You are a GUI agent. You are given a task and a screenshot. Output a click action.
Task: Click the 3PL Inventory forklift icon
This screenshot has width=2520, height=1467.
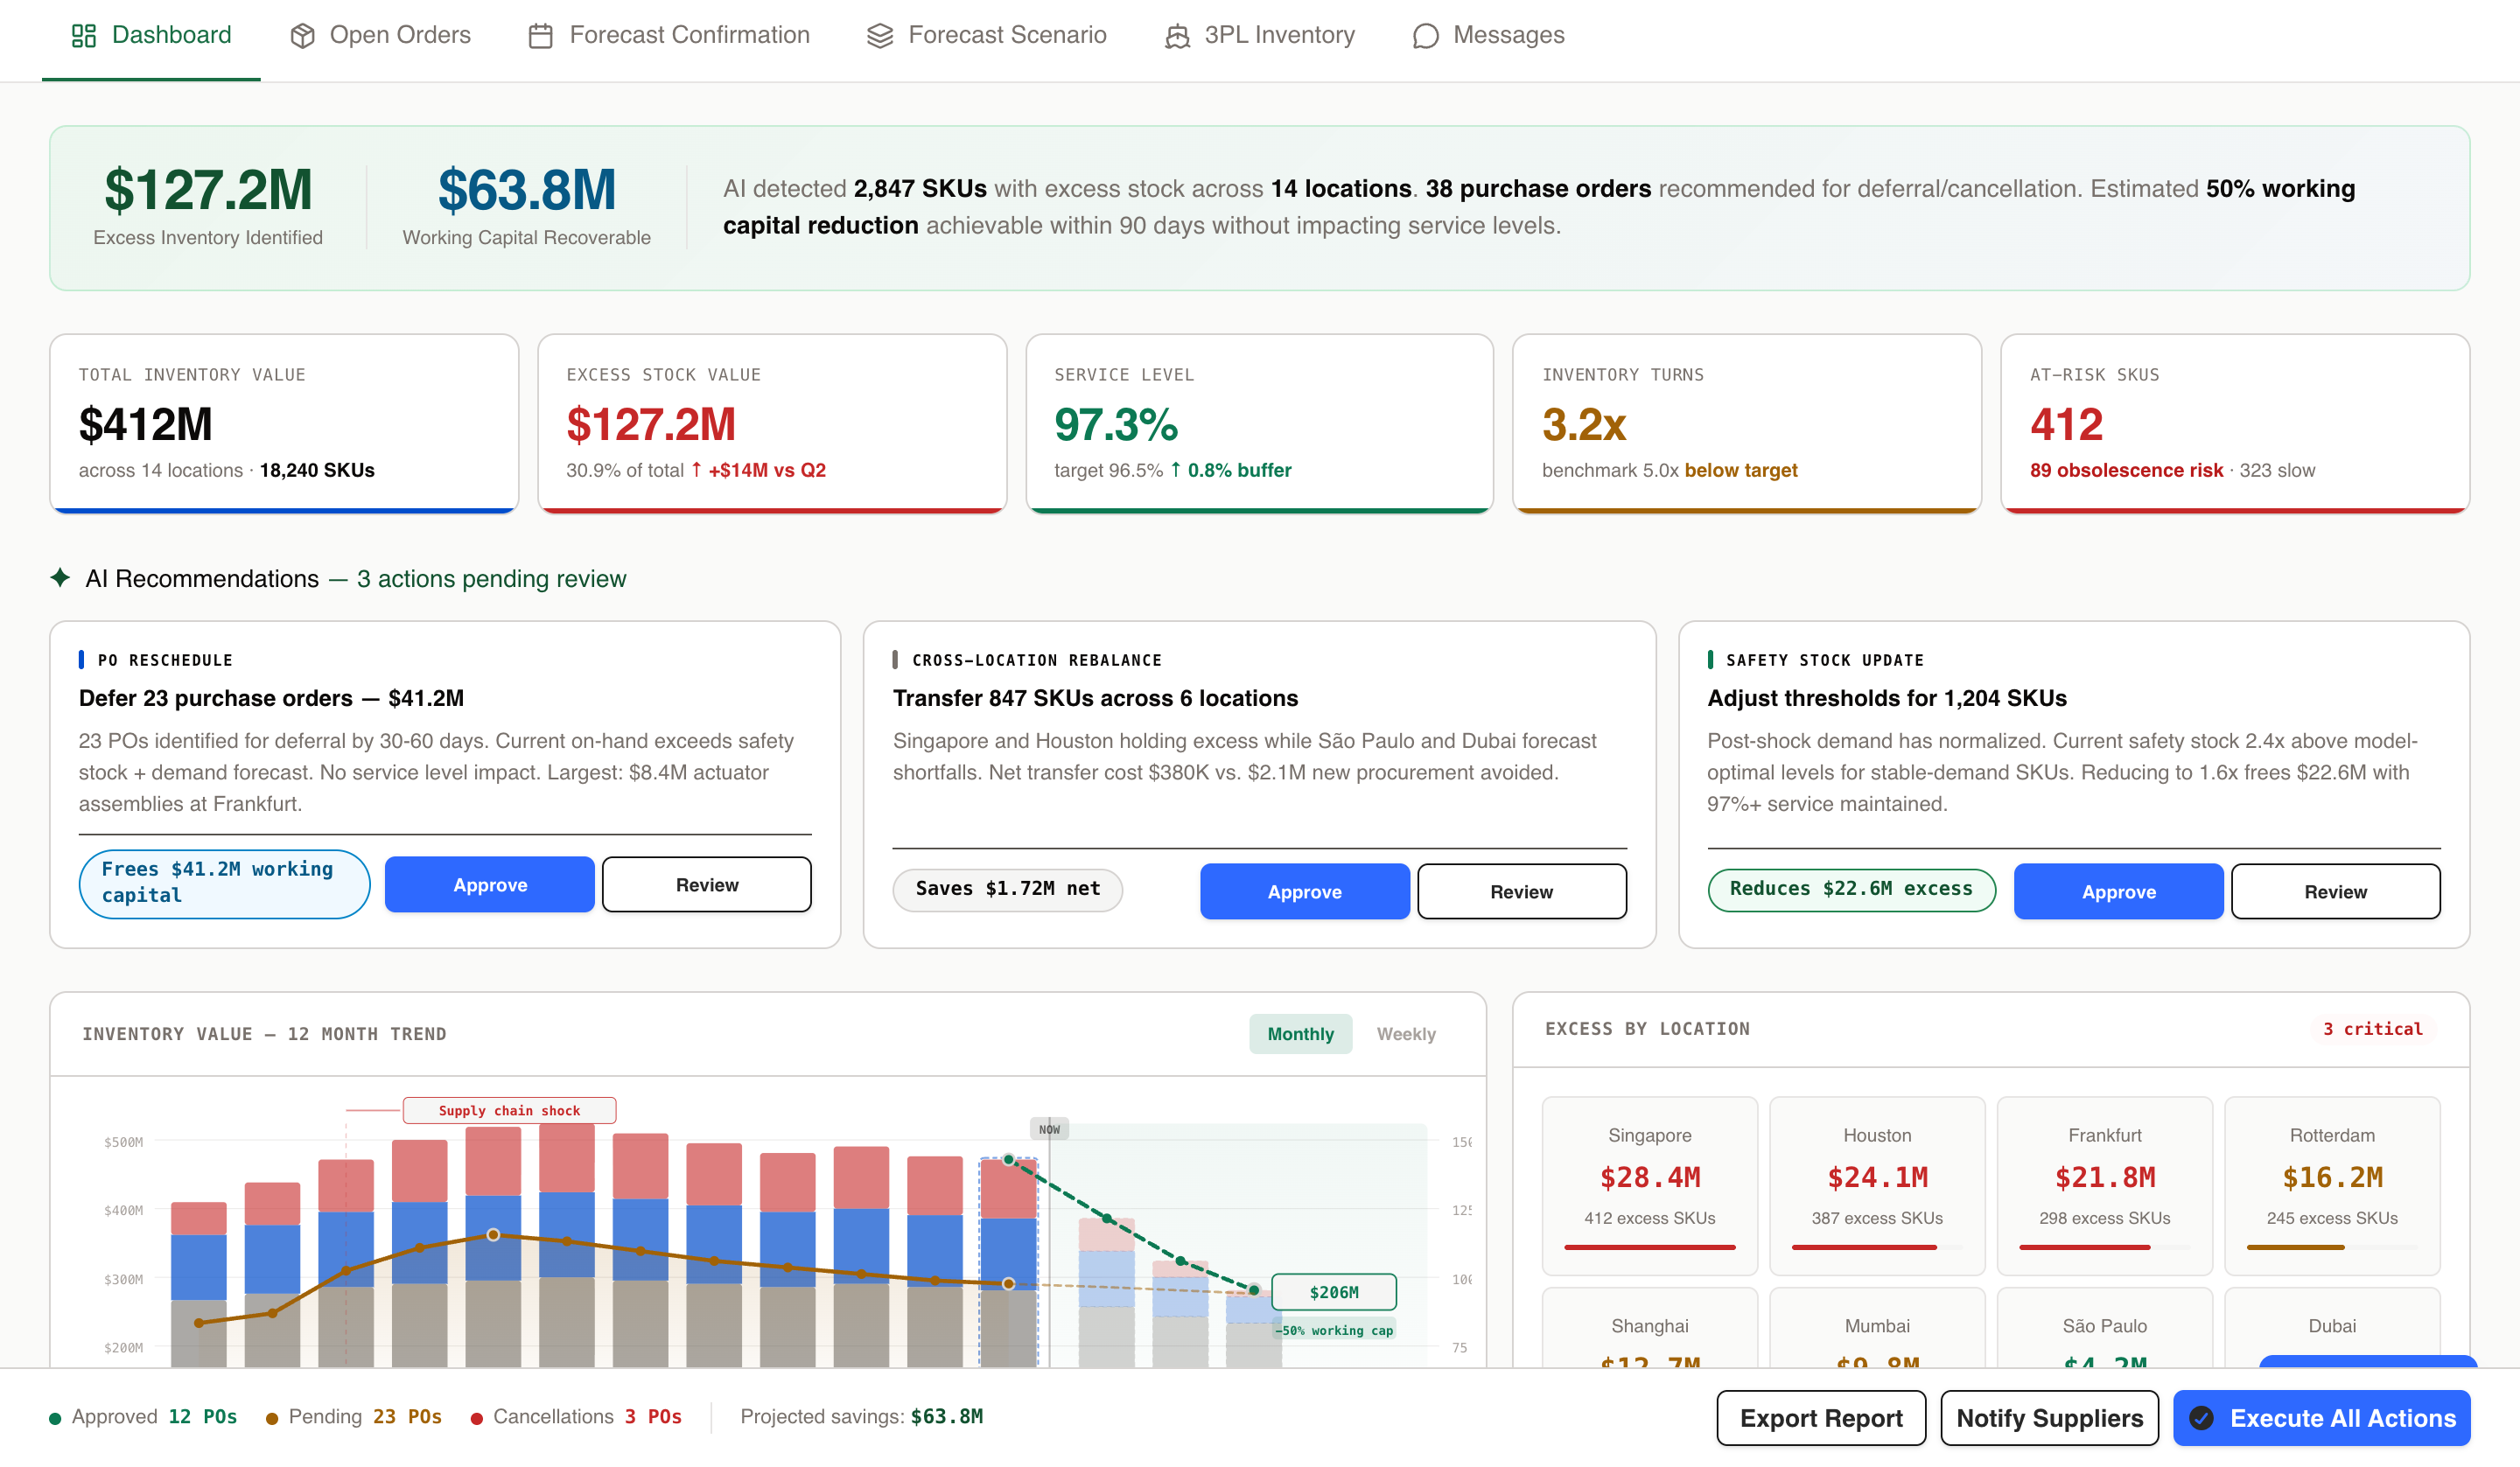(x=1176, y=34)
